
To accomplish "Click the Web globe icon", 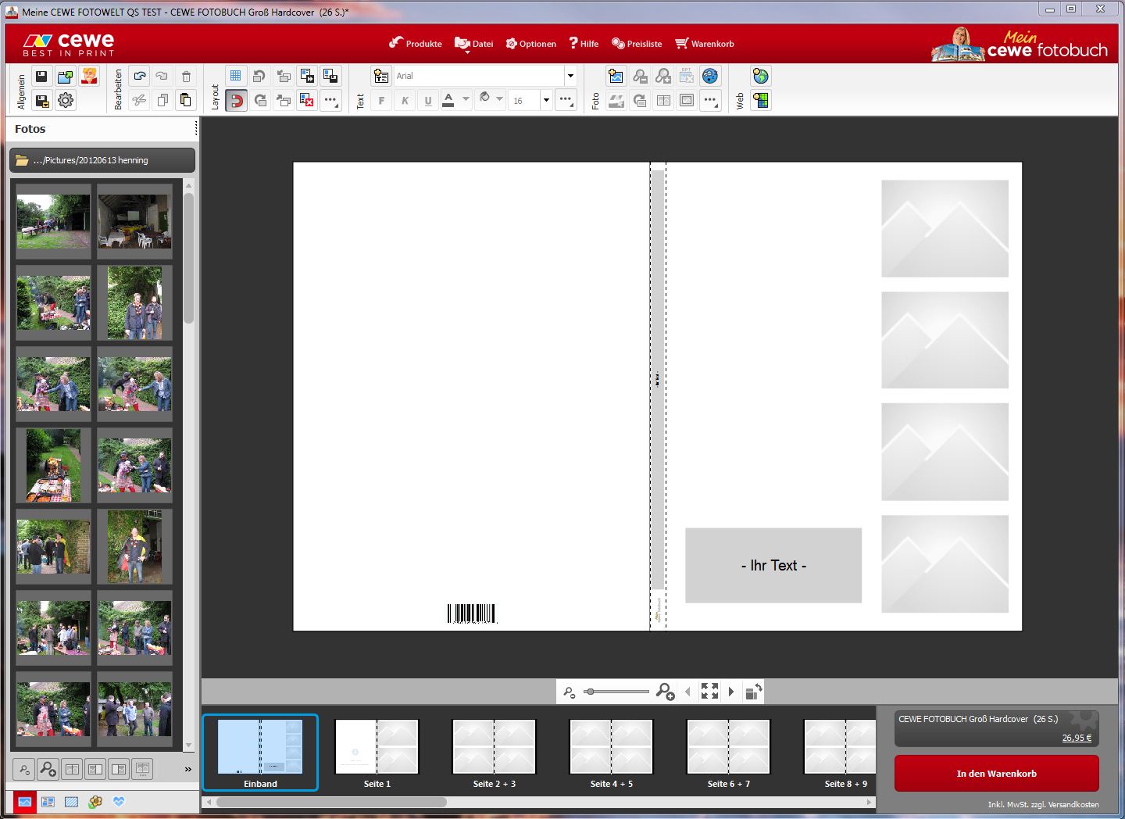I will click(x=761, y=77).
